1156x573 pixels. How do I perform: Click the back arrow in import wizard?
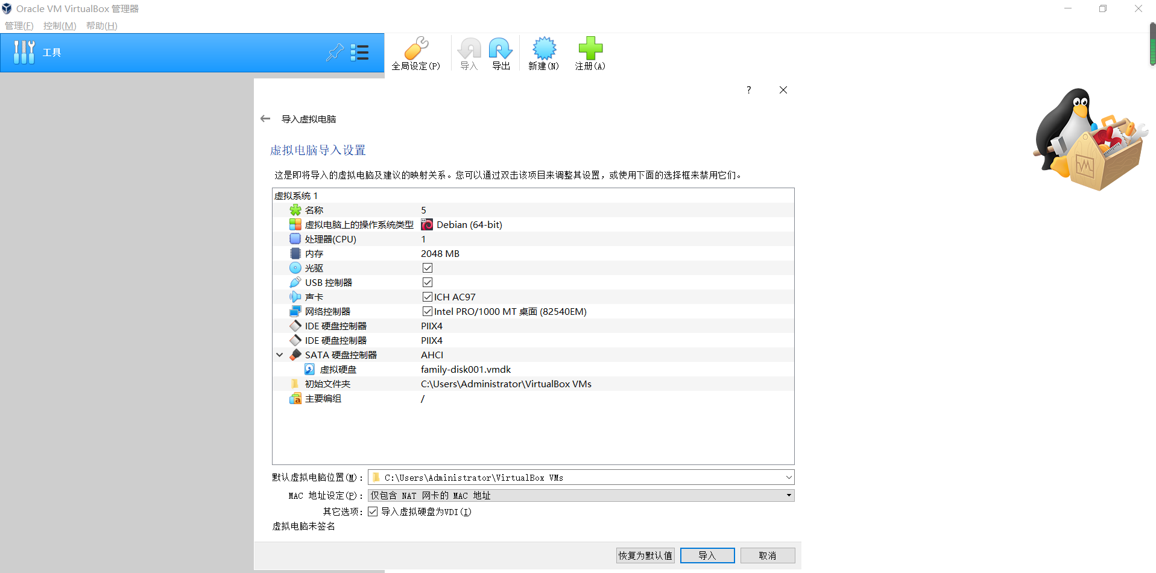click(x=265, y=119)
